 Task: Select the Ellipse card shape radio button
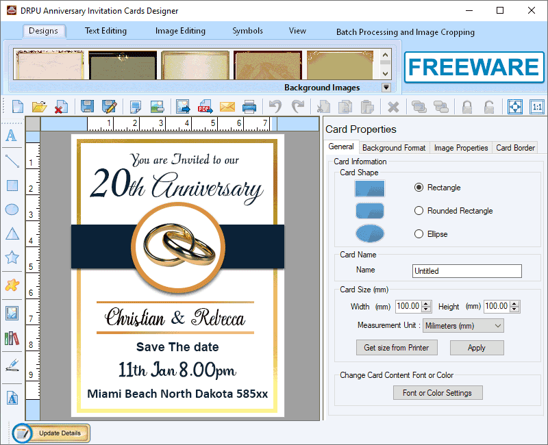coord(418,234)
